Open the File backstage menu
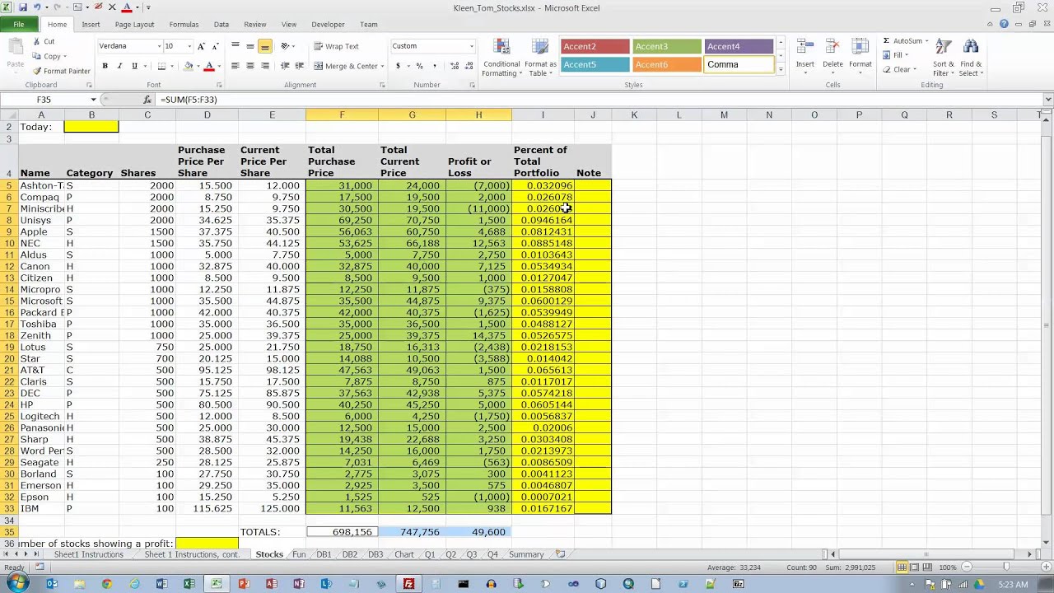1054x593 pixels. [x=18, y=25]
